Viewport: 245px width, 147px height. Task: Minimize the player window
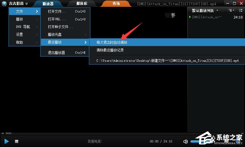pyautogui.click(x=228, y=3)
